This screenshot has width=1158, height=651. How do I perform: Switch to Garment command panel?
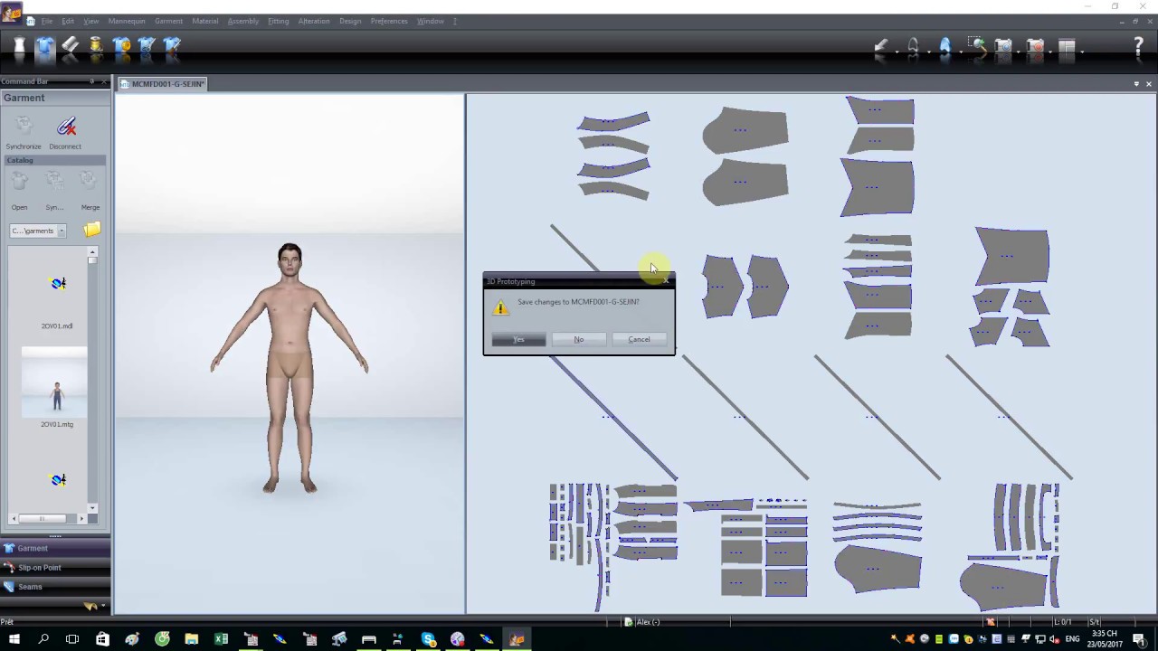coord(54,548)
